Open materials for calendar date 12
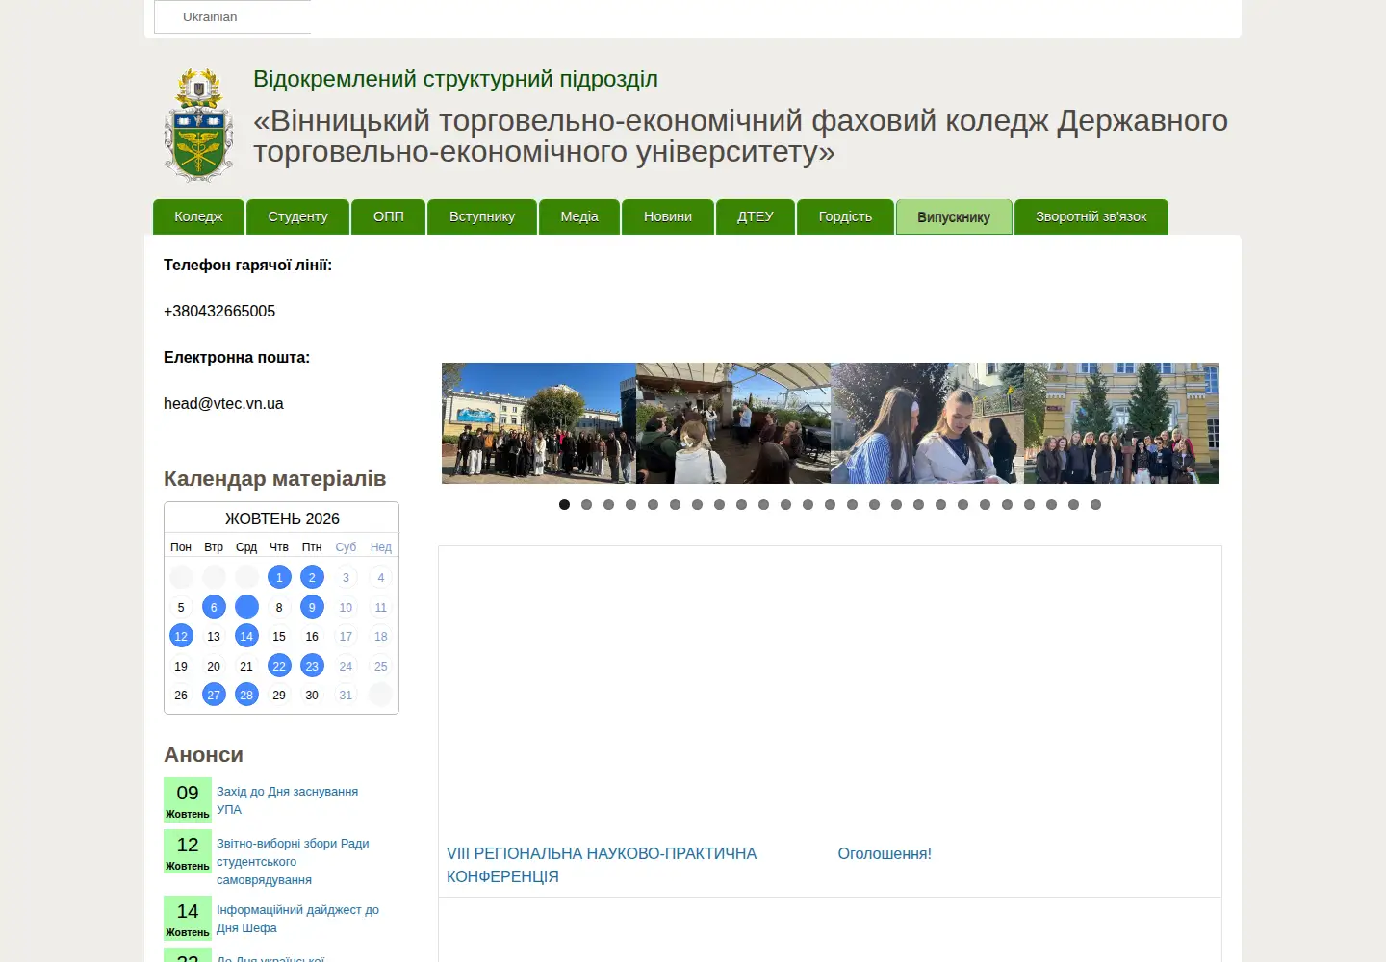This screenshot has width=1386, height=962. [181, 636]
